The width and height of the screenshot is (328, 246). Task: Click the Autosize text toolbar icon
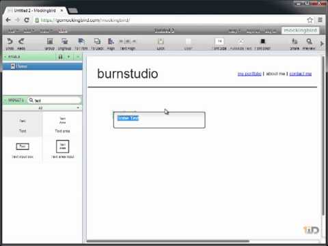pos(241,41)
